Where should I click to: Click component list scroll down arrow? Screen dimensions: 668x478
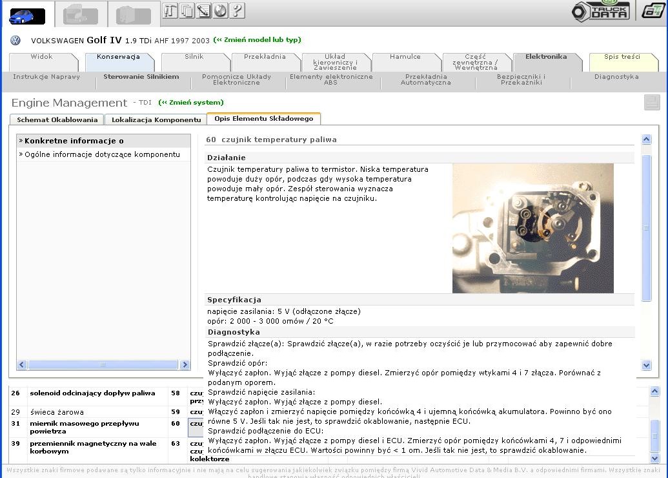(x=655, y=459)
